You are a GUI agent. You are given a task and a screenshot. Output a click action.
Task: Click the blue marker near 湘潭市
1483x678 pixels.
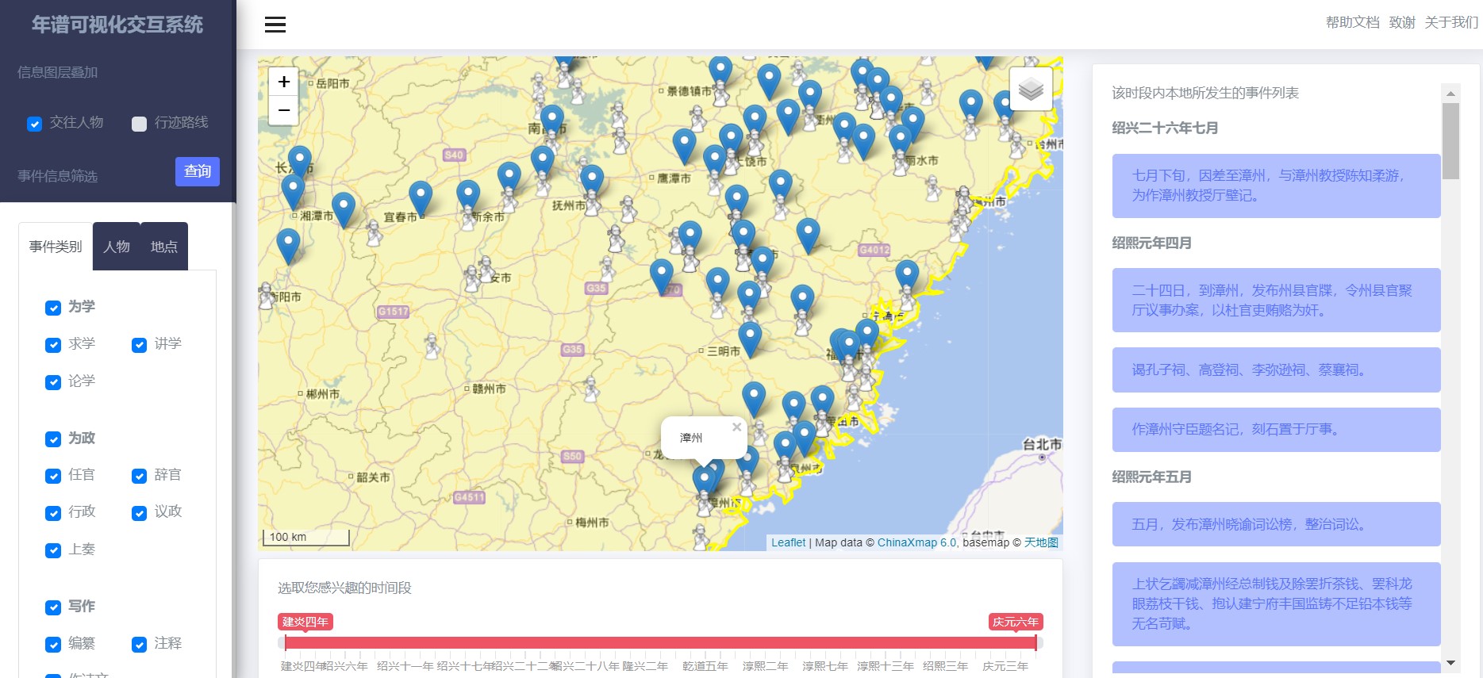coord(293,190)
